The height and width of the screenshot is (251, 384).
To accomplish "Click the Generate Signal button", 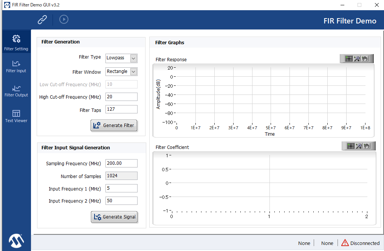I will [115, 217].
